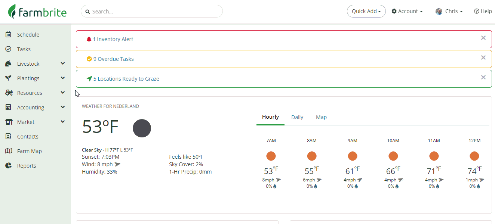Click the Reports pie chart icon
The image size is (495, 224).
click(8, 166)
